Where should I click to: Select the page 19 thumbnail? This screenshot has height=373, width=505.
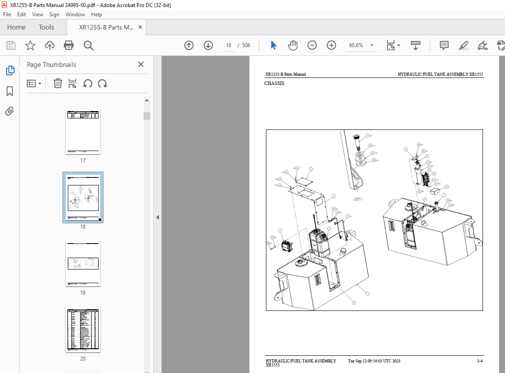point(83,263)
